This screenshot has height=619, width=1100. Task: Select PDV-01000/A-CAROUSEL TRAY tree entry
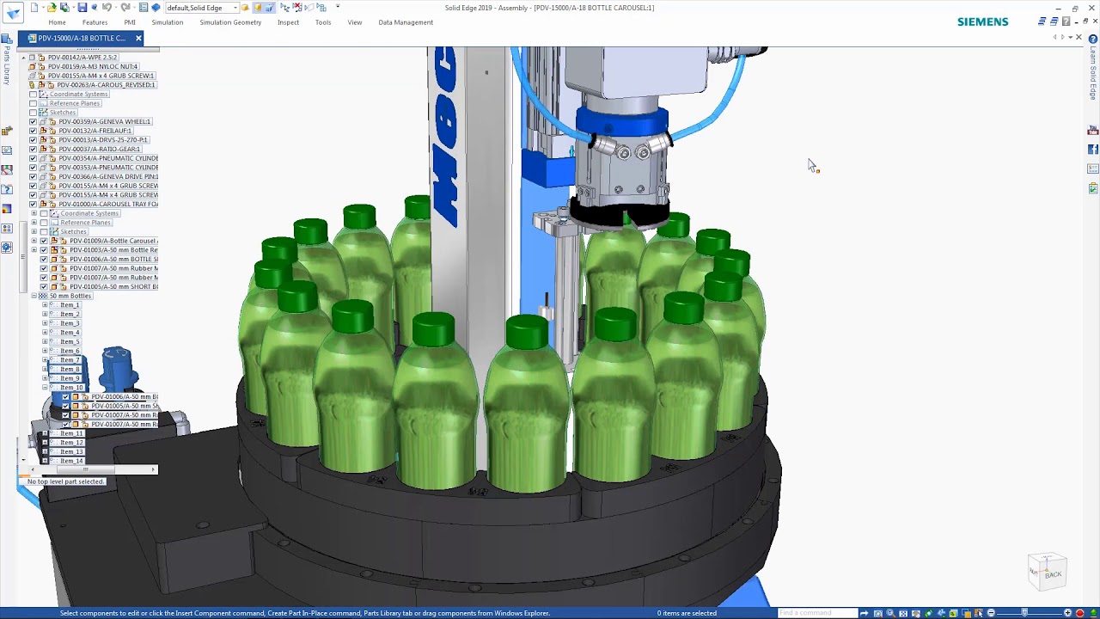click(107, 204)
